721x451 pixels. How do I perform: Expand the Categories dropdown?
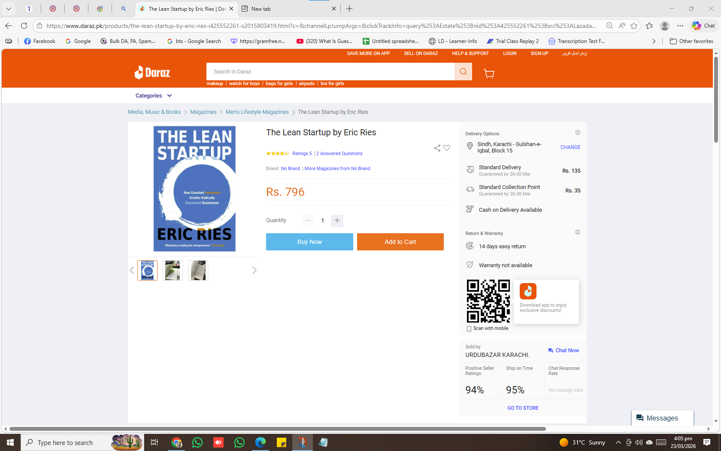[154, 96]
